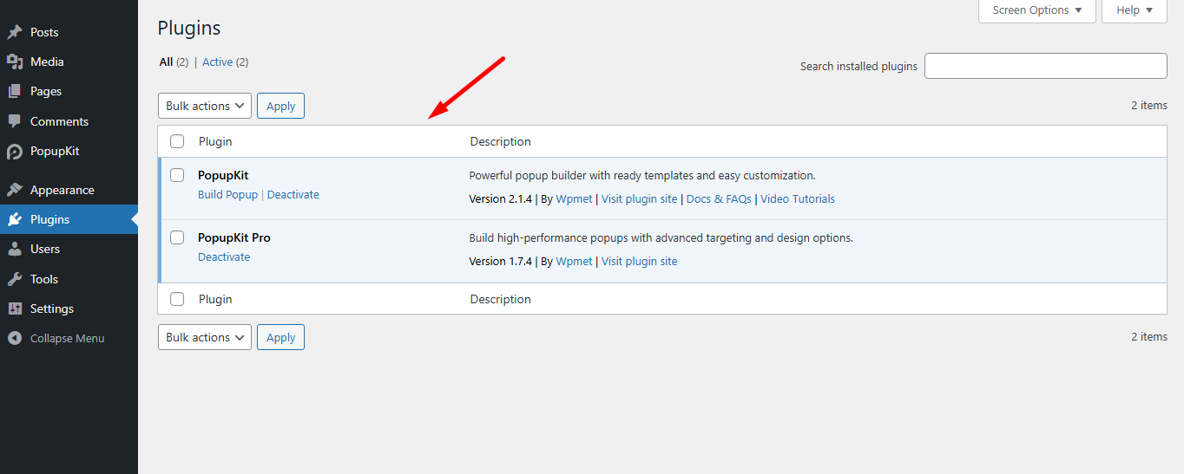Open Wpmet author link for PopupKit
The width and height of the screenshot is (1184, 474).
coord(575,199)
